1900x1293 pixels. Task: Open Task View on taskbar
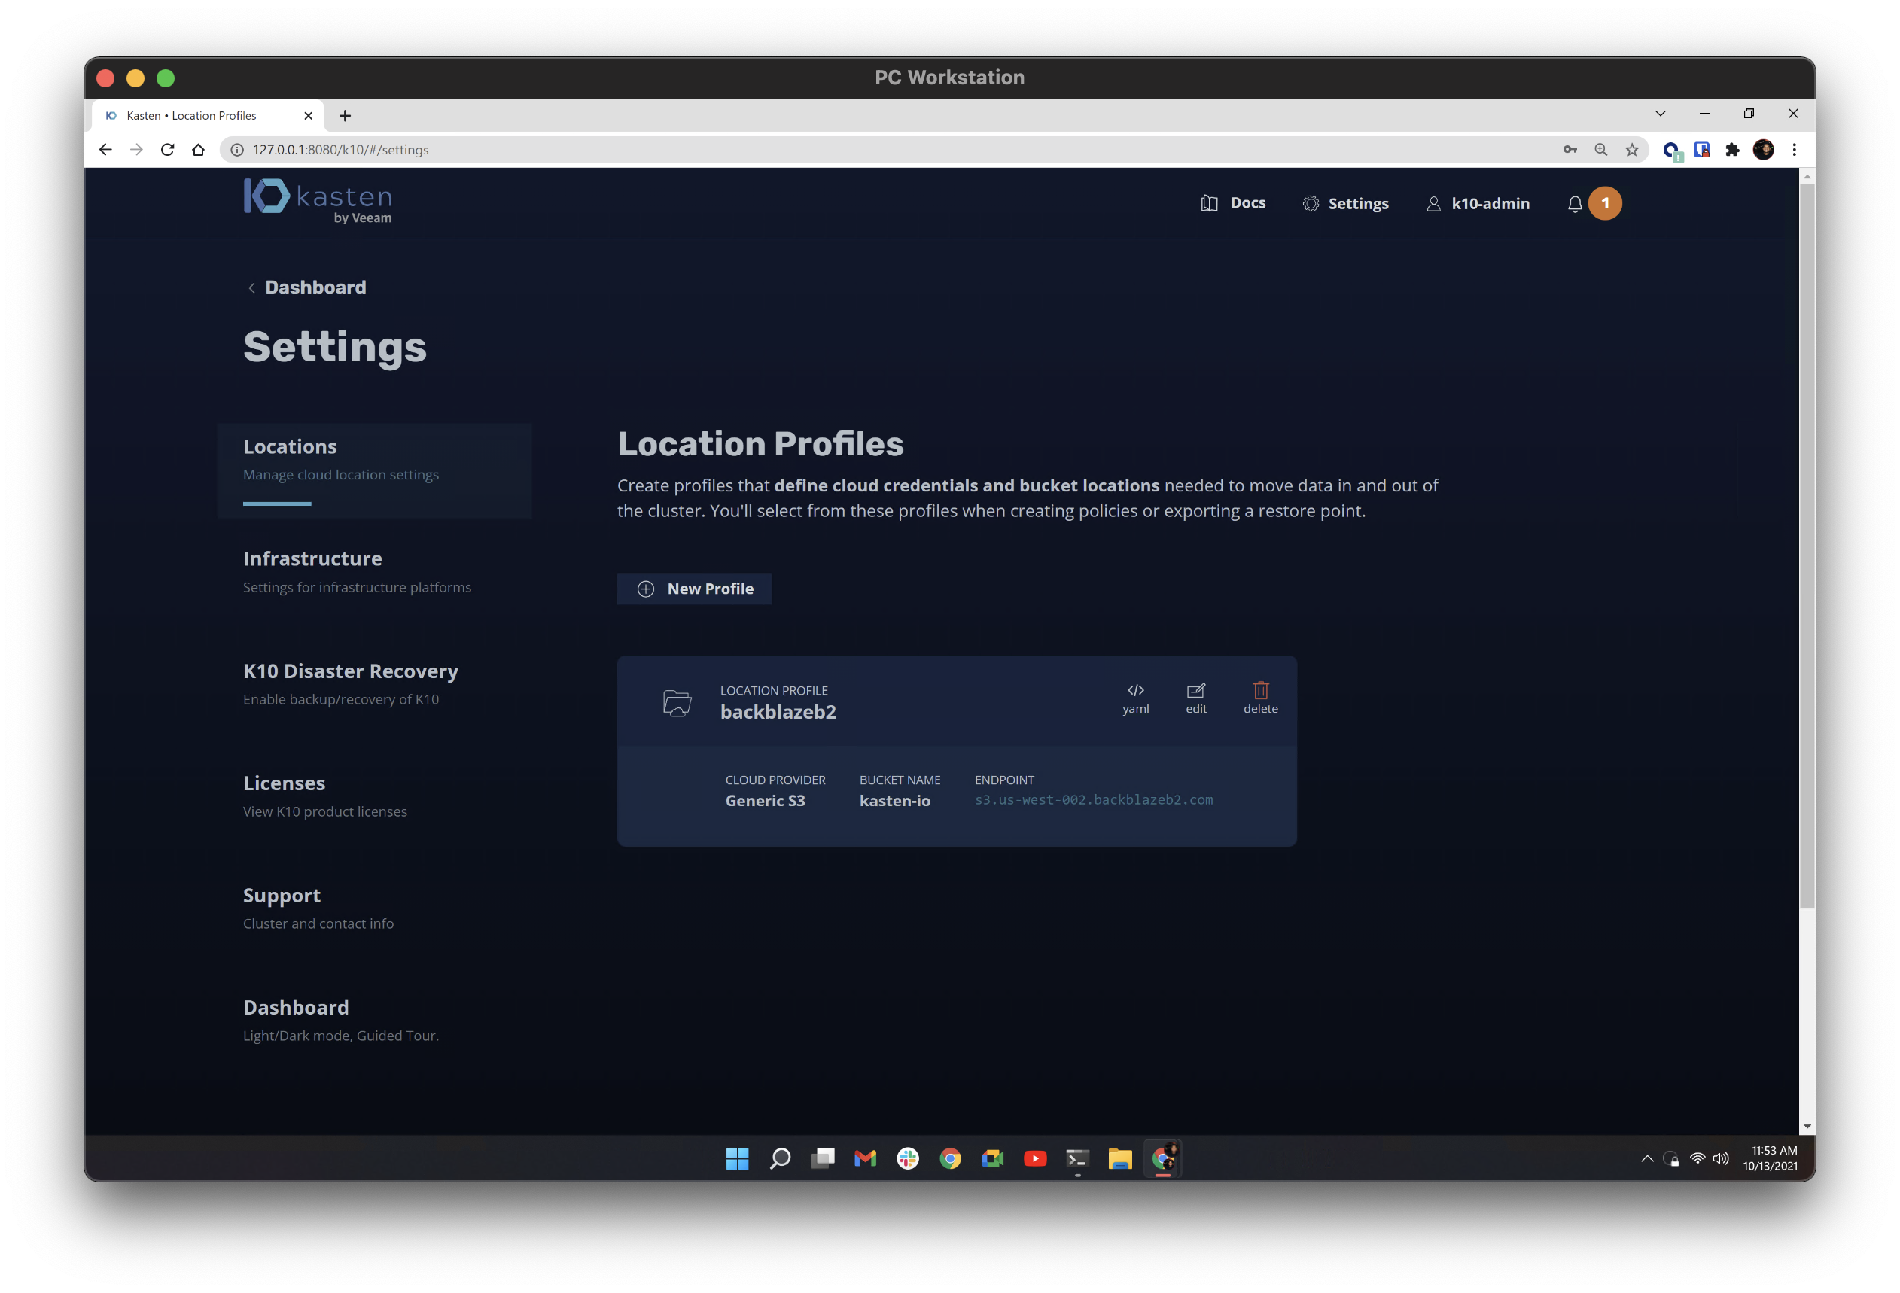[x=823, y=1158]
